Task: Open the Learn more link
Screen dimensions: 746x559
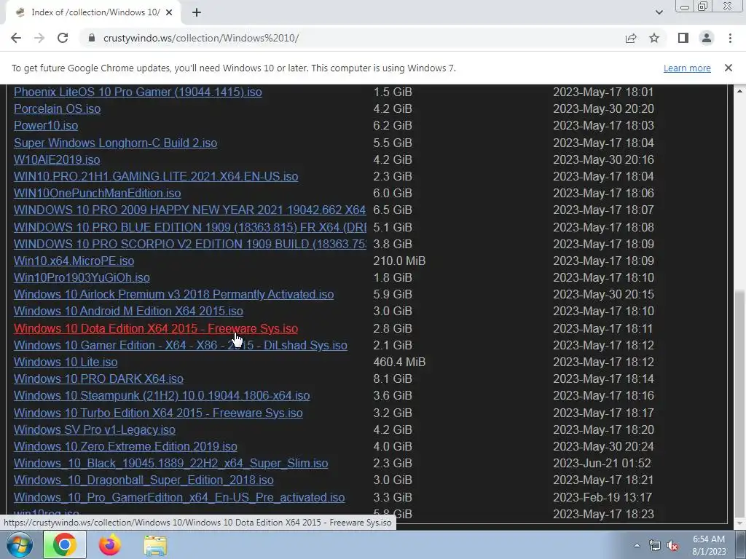Action: 687,68
